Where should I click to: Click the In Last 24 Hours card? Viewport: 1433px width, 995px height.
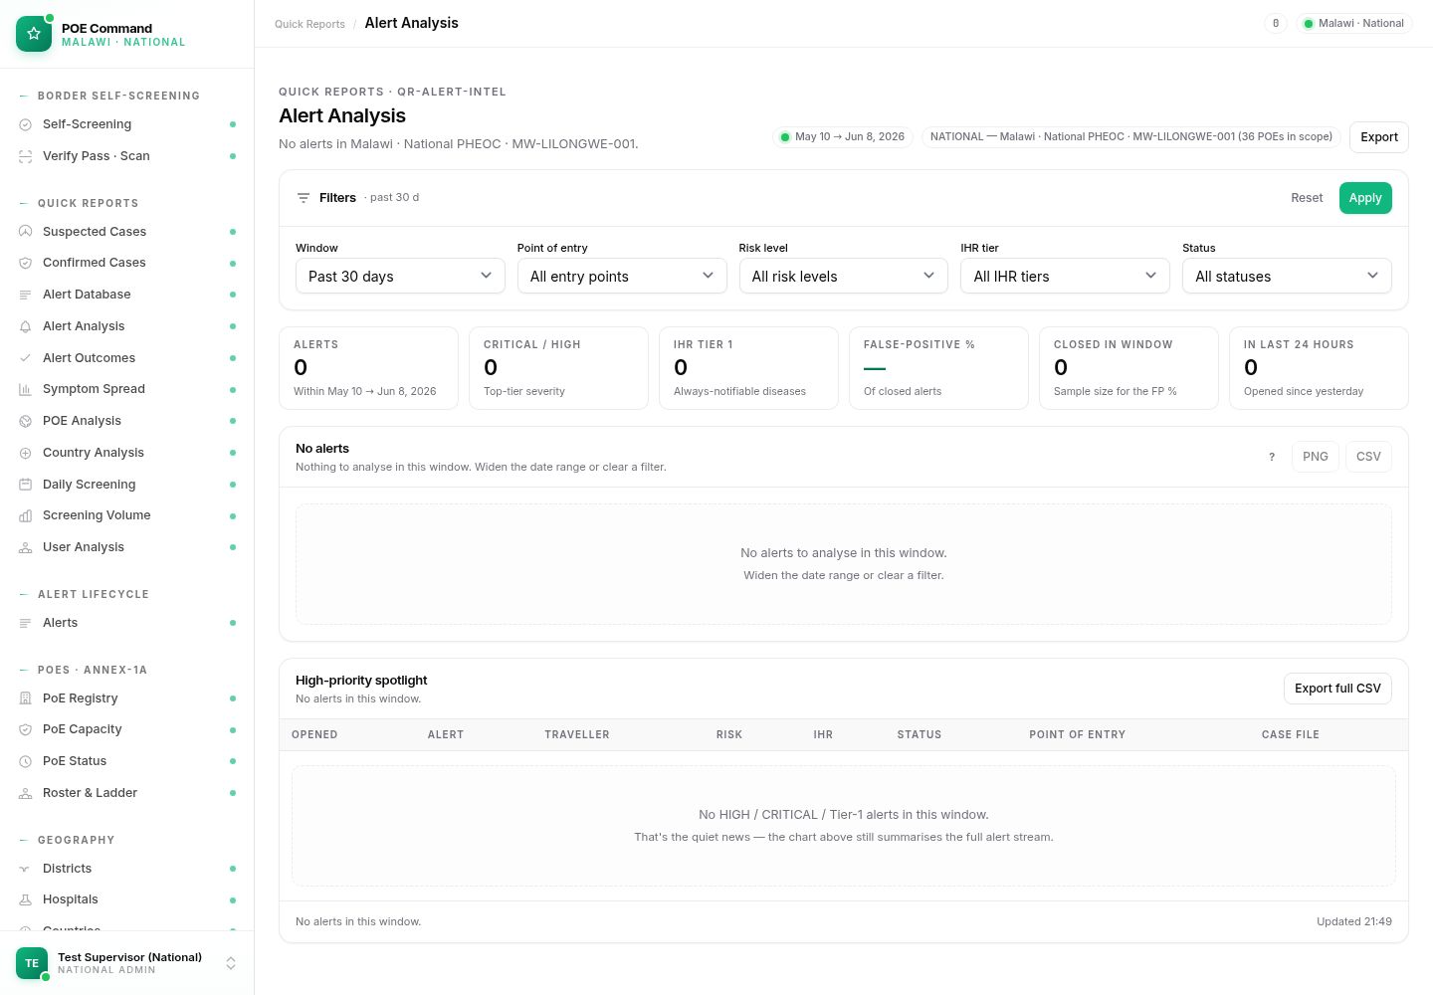coord(1319,368)
